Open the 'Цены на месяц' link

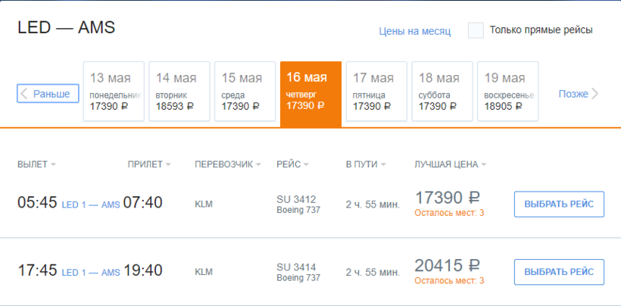(x=414, y=31)
